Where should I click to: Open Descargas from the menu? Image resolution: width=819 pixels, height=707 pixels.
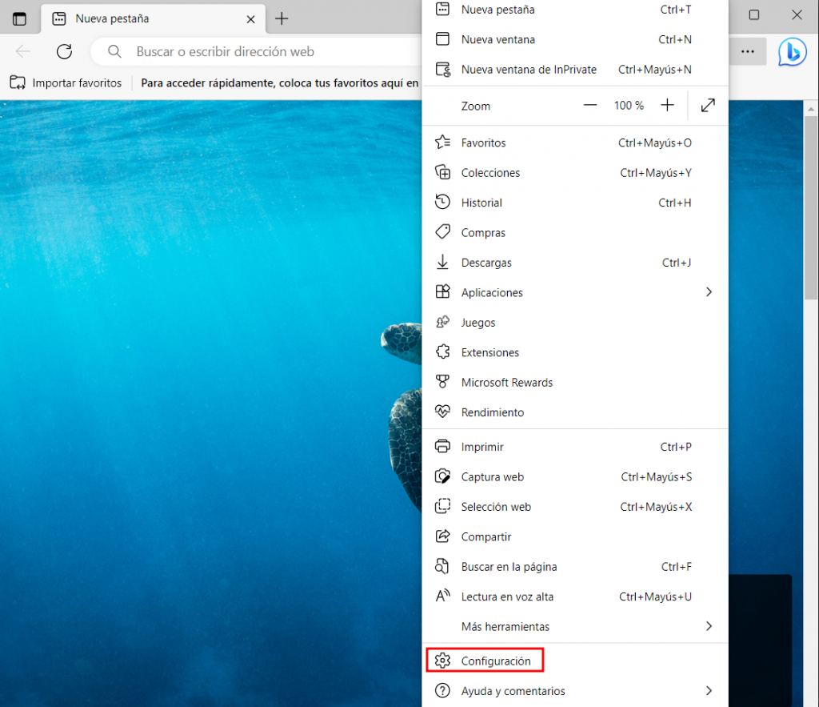pyautogui.click(x=486, y=263)
